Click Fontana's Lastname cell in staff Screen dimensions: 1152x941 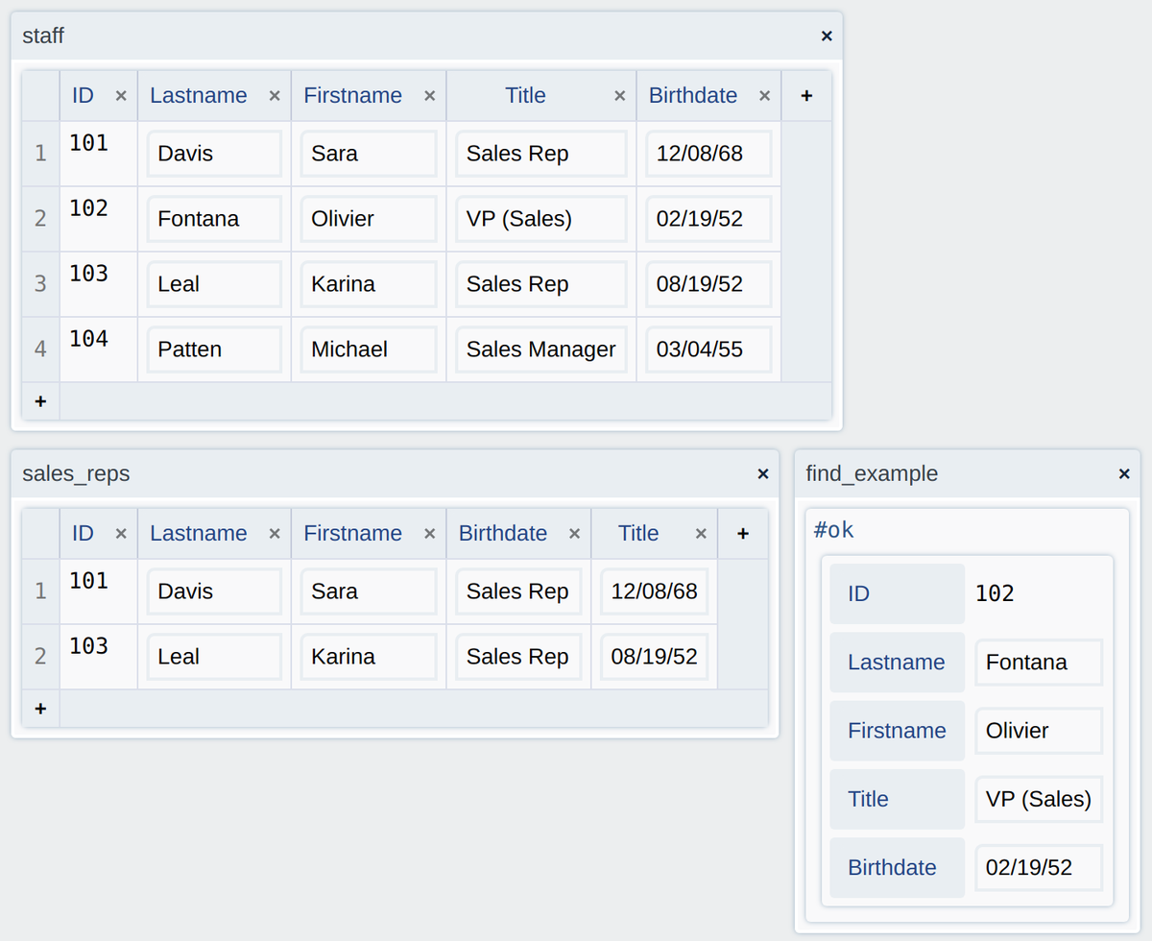214,218
